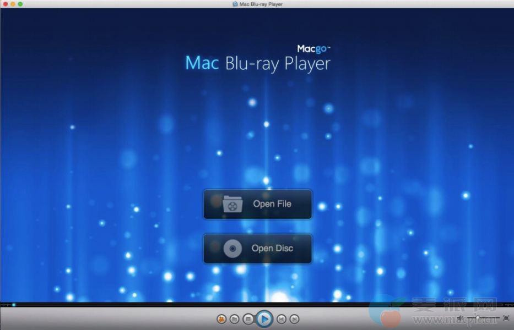Viewport: 514px width, 330px height.
Task: Close the Mac Blu-ray Player window
Action: [6, 4]
